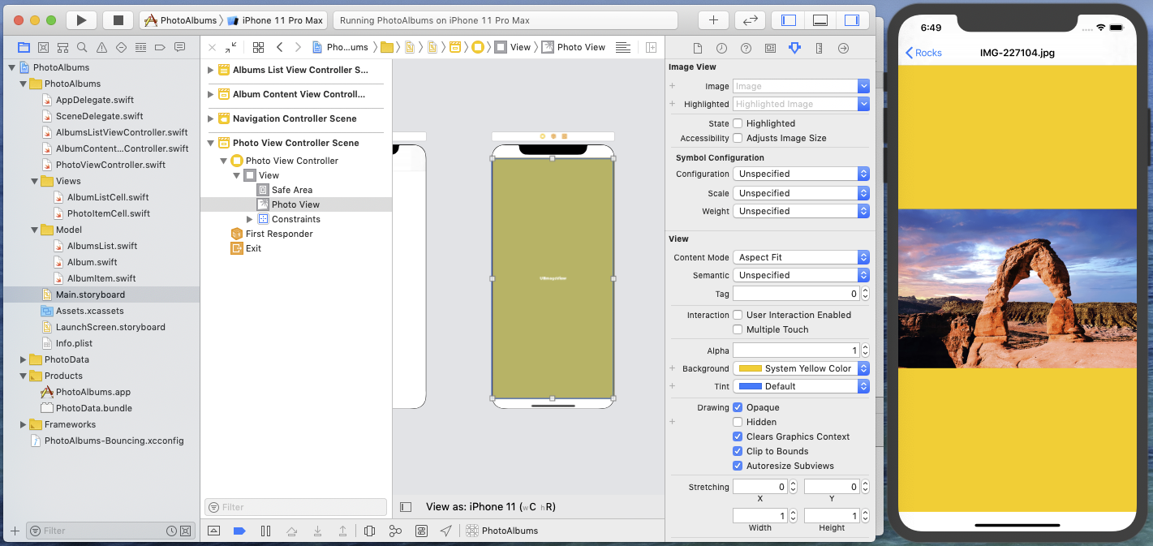Run the PhotoAlbums app with Play button
The height and width of the screenshot is (546, 1153).
click(81, 20)
